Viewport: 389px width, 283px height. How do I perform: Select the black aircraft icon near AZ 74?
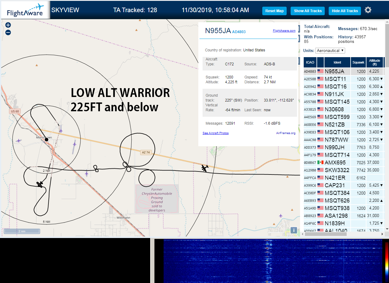pyautogui.click(x=205, y=168)
